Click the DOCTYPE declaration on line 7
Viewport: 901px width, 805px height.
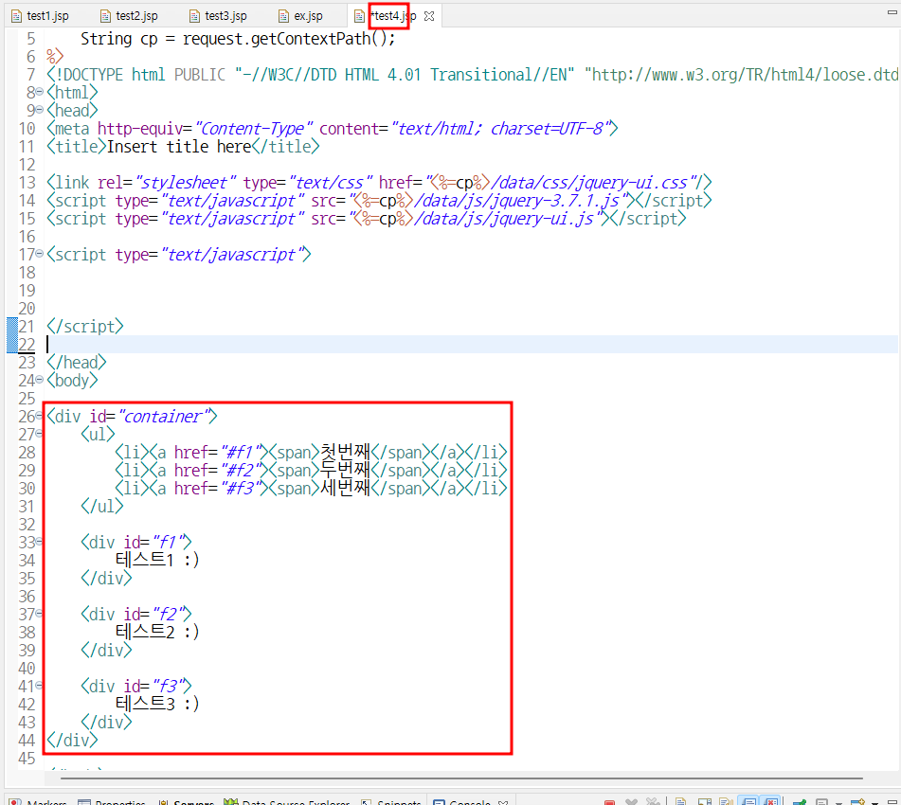pos(471,75)
